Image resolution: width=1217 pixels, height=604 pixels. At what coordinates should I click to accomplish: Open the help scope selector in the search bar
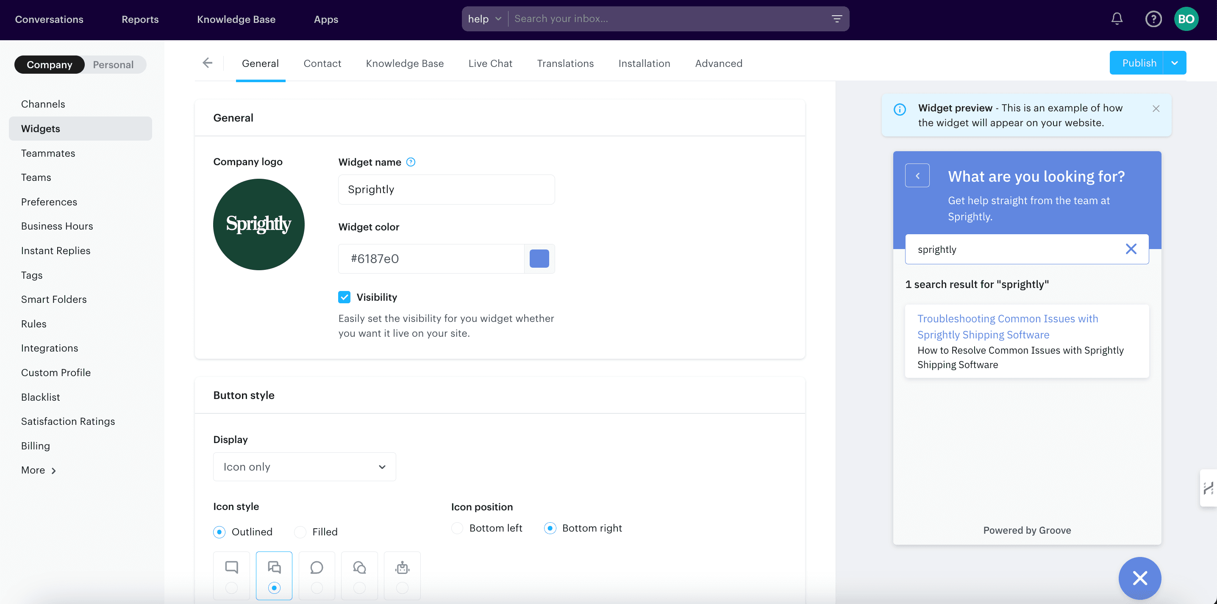click(484, 18)
